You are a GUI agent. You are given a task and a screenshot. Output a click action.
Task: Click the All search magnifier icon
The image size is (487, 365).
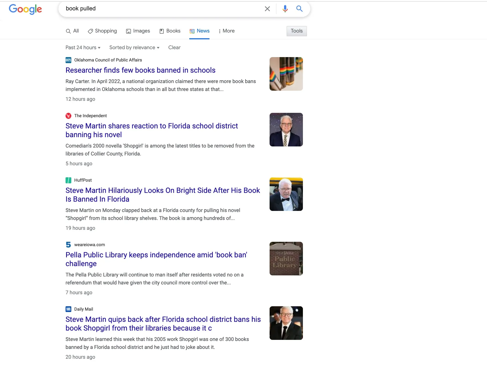68,31
